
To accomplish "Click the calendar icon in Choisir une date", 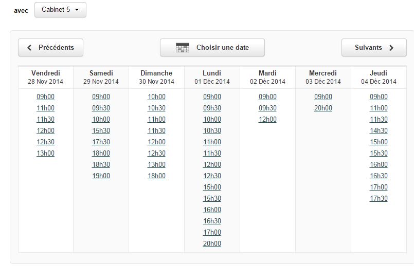I will 183,47.
